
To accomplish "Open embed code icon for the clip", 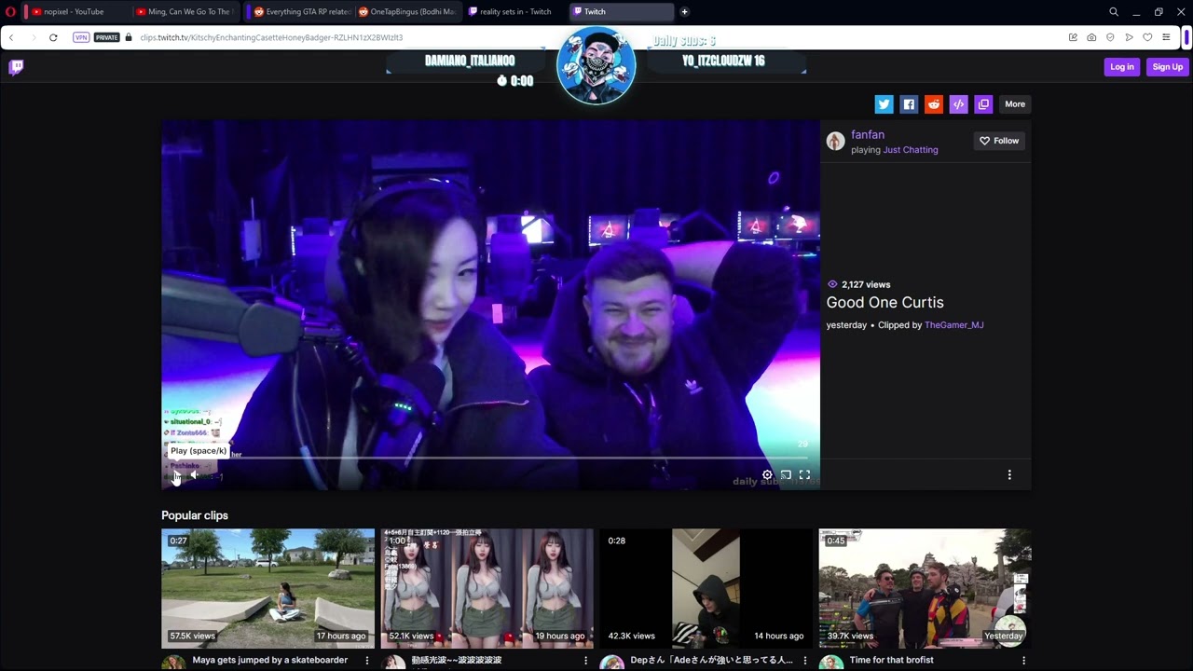I will [958, 104].
